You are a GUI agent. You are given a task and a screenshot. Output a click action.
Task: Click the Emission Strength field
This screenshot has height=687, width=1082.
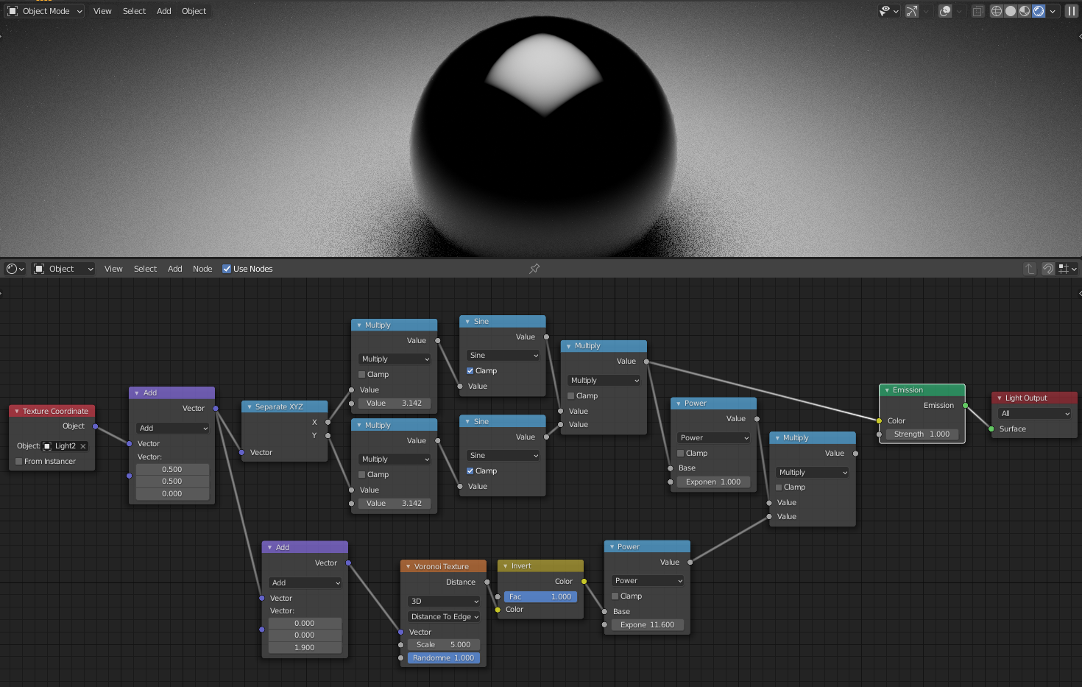point(922,434)
